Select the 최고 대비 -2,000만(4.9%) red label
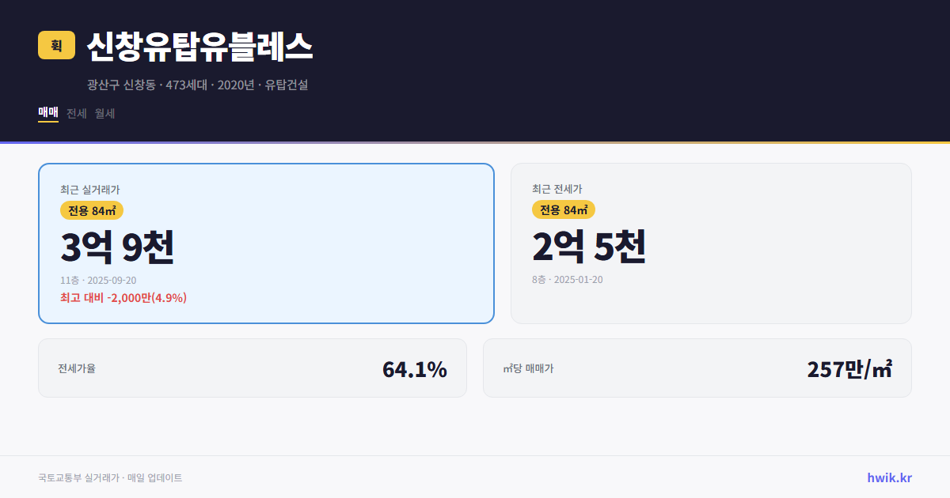This screenshot has width=950, height=498. coord(123,297)
